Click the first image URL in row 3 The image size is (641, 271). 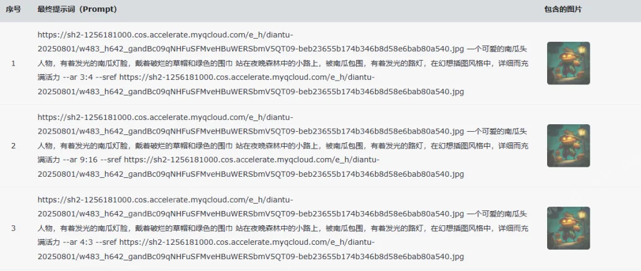250,207
